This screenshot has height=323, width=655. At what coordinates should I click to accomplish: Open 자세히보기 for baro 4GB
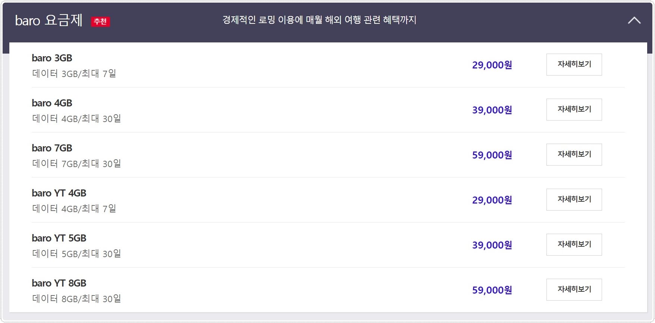click(x=574, y=109)
